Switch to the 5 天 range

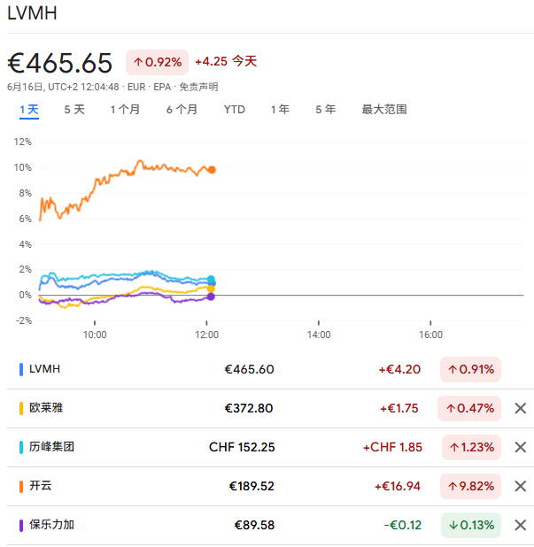point(74,110)
